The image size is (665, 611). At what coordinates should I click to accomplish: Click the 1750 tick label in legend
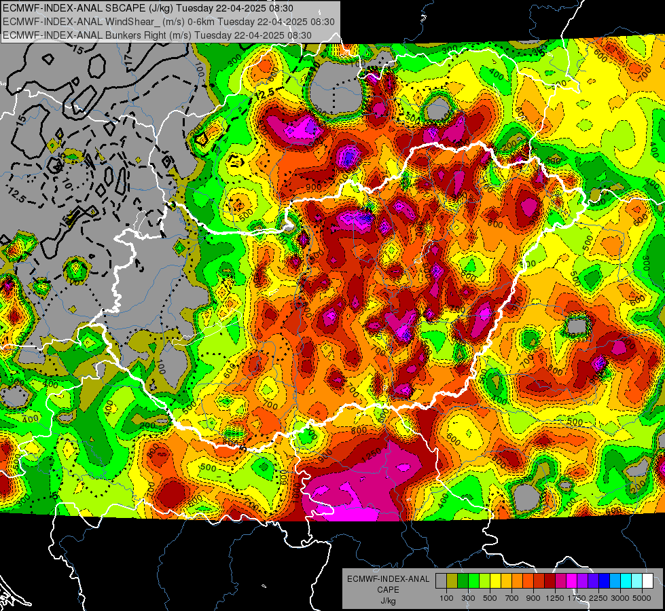pyautogui.click(x=577, y=598)
